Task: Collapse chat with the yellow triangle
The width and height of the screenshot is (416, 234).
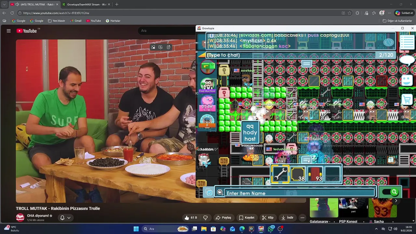Action: pos(202,55)
